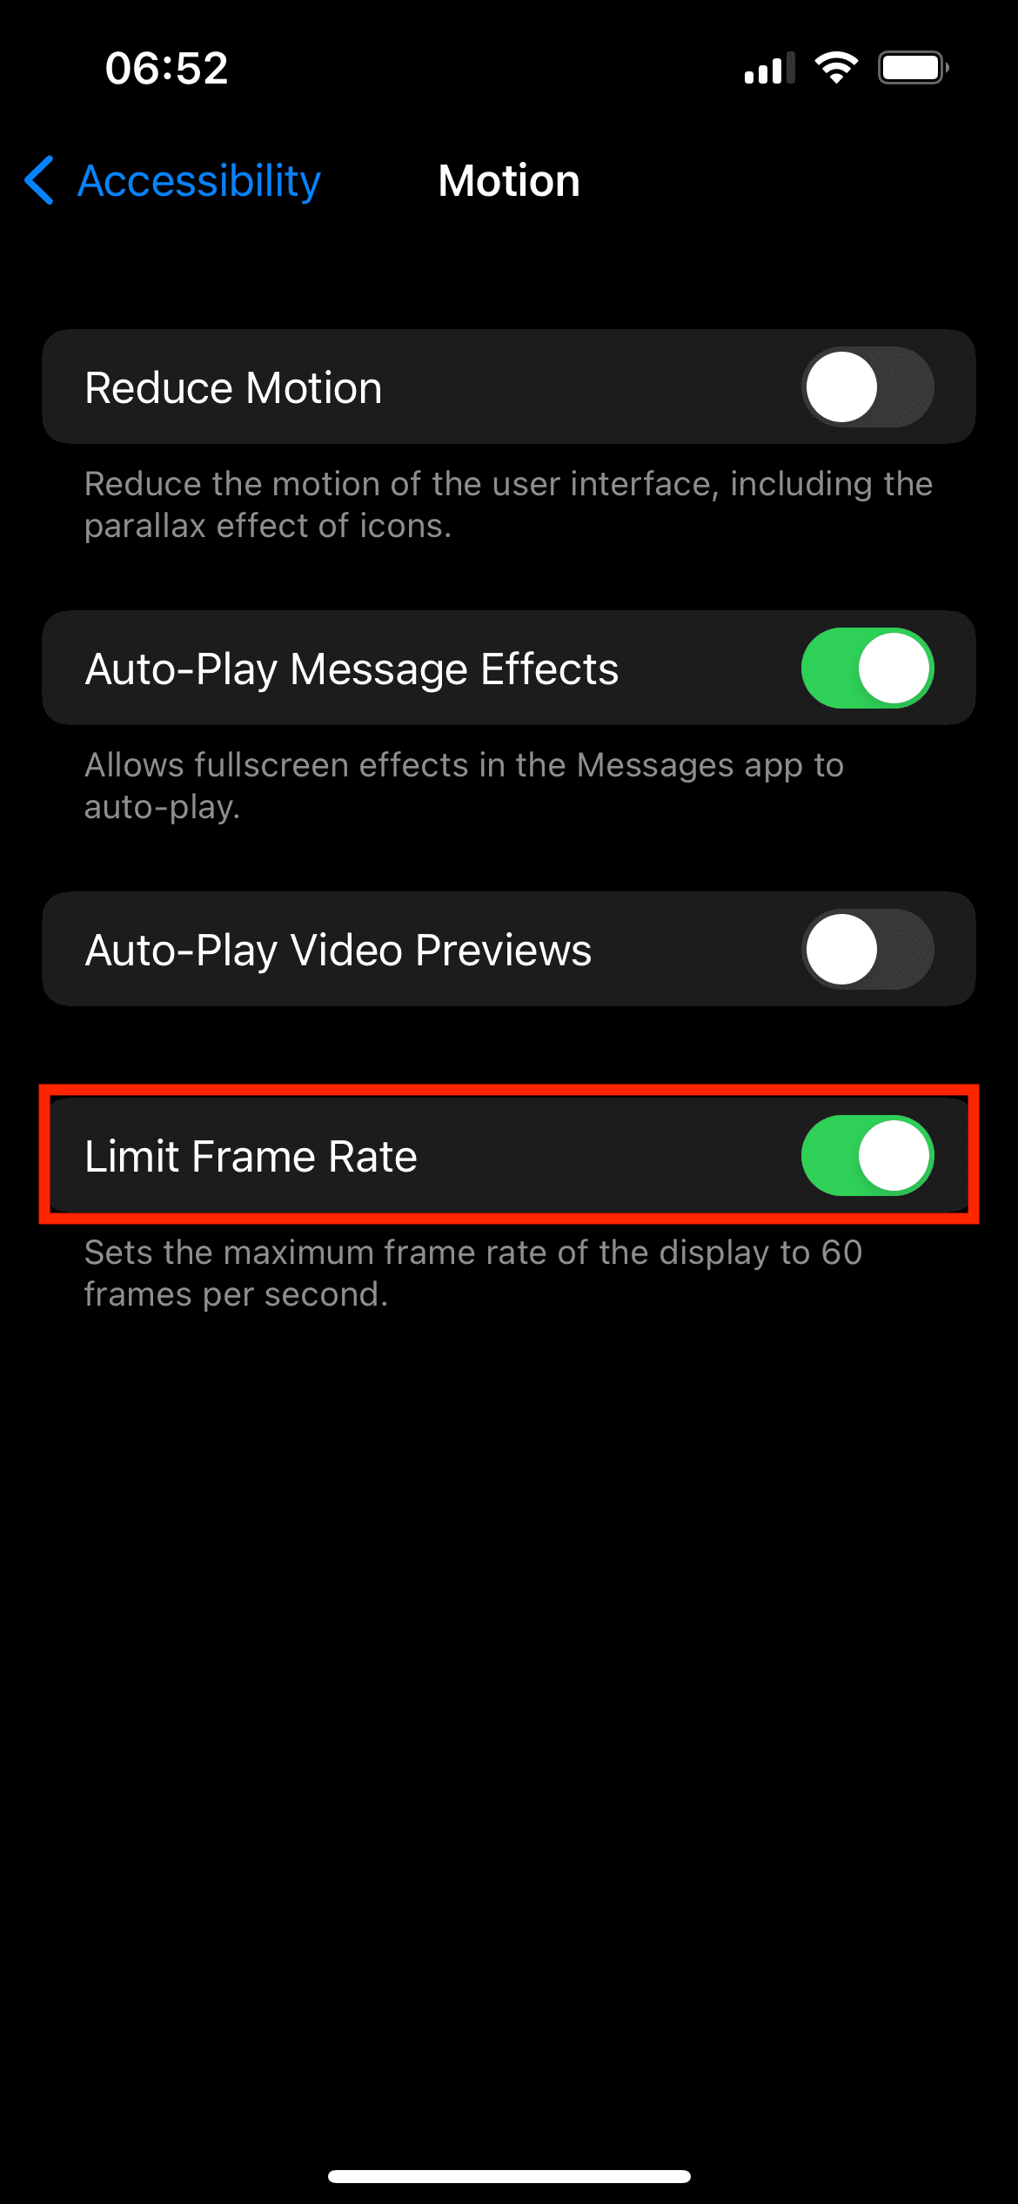The width and height of the screenshot is (1018, 2204).
Task: Tap the Motion page title
Action: tap(509, 181)
